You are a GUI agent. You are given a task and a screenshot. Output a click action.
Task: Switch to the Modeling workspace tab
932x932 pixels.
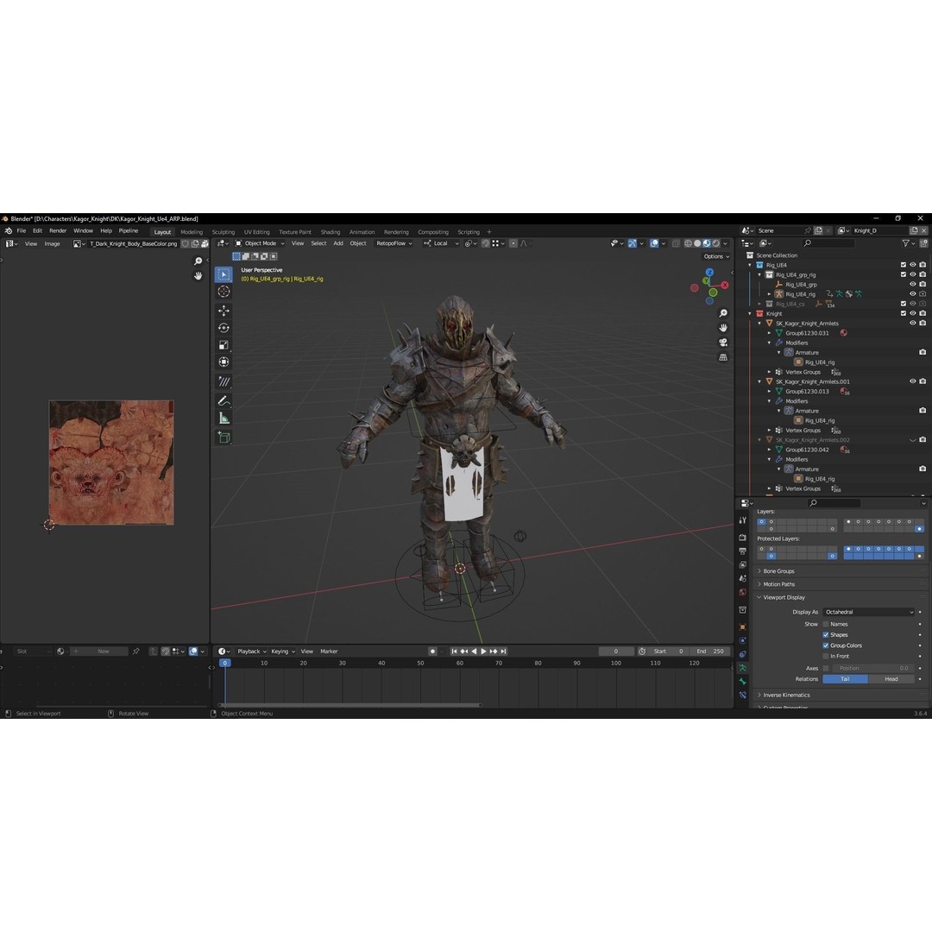tap(192, 232)
